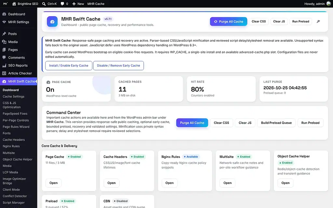
Task: Open Client Mode submenu item
Action: [x=11, y=189]
